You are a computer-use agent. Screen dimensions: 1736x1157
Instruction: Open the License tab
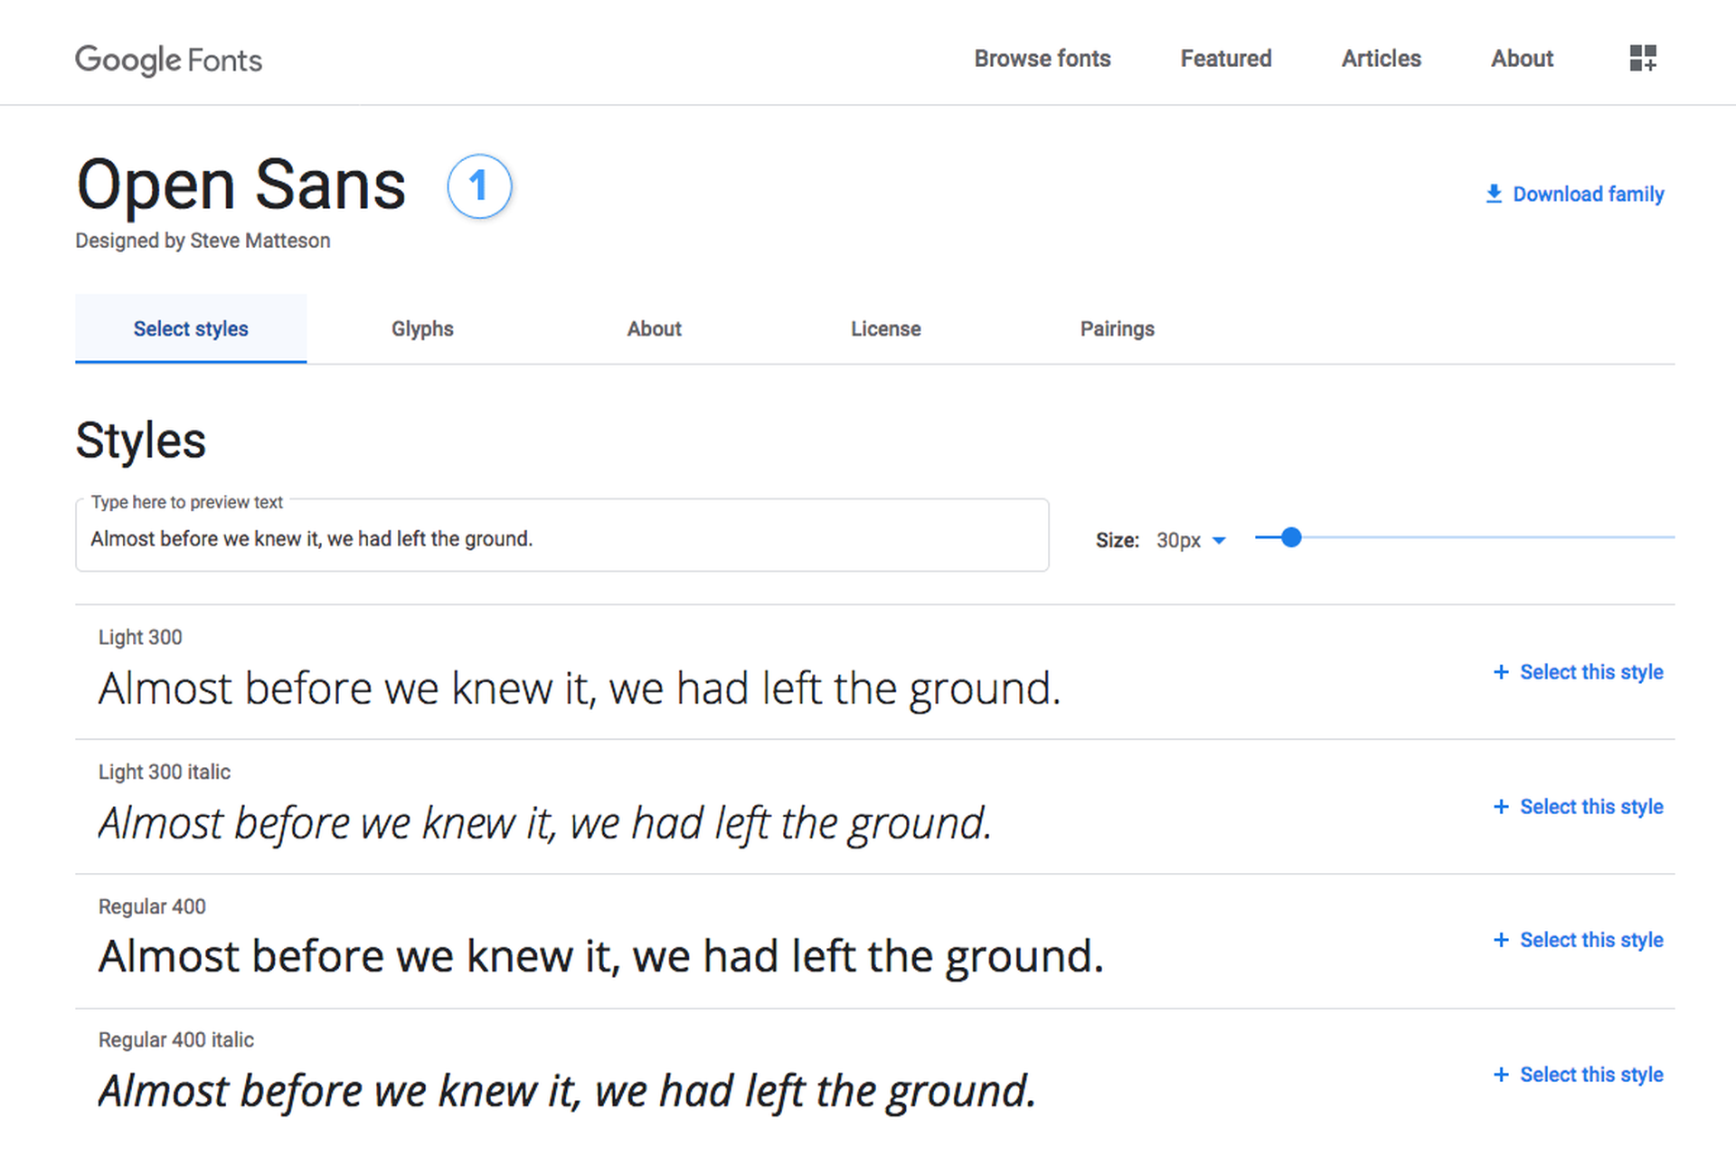coord(886,328)
